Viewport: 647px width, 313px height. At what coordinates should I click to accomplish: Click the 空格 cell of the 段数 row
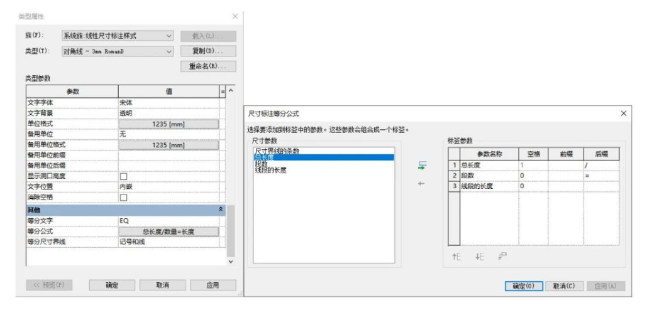[x=533, y=176]
